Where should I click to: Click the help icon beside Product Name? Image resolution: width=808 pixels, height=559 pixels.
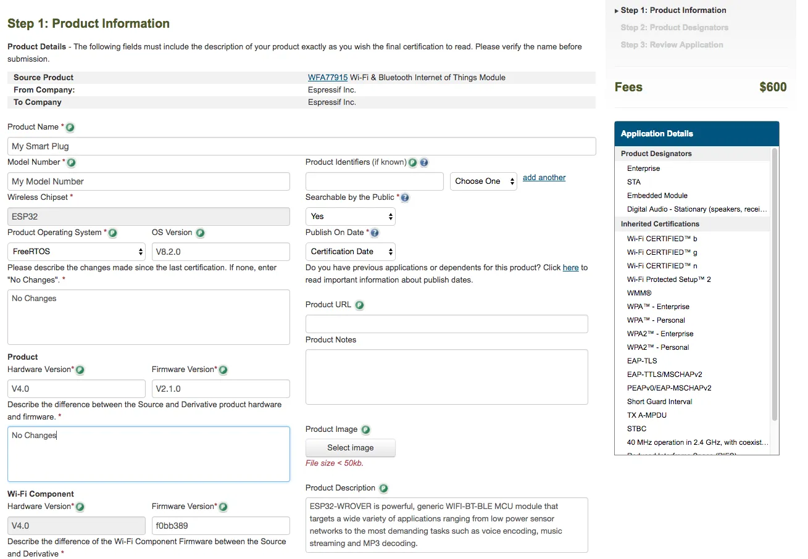click(70, 128)
